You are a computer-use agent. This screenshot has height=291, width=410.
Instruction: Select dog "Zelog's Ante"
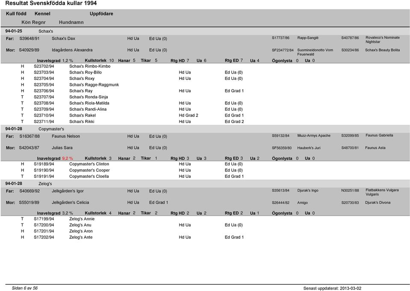pyautogui.click(x=81, y=238)
